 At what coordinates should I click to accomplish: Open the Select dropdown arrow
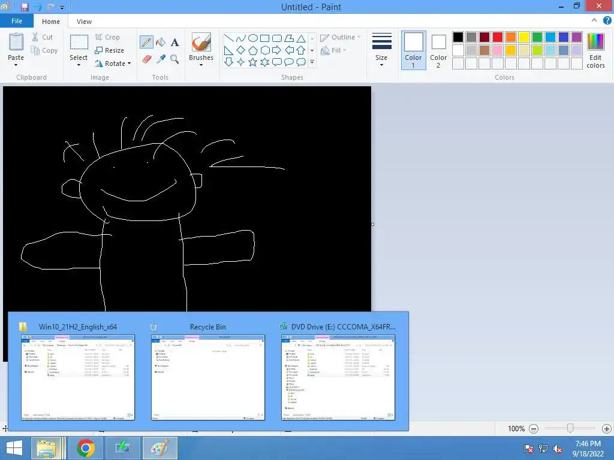[x=79, y=65]
